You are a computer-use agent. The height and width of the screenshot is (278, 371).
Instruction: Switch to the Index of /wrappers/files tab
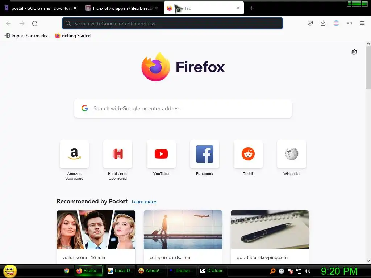coord(122,8)
